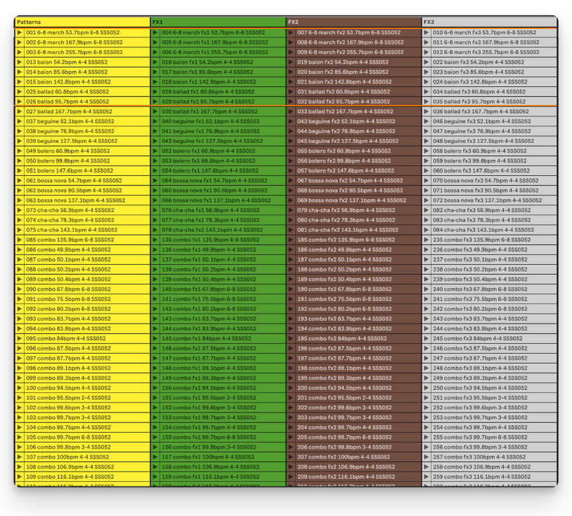Select clip name '056 bolero fx2 99.8bpm 4-4 SSS052'
The image size is (572, 516).
pos(344,161)
